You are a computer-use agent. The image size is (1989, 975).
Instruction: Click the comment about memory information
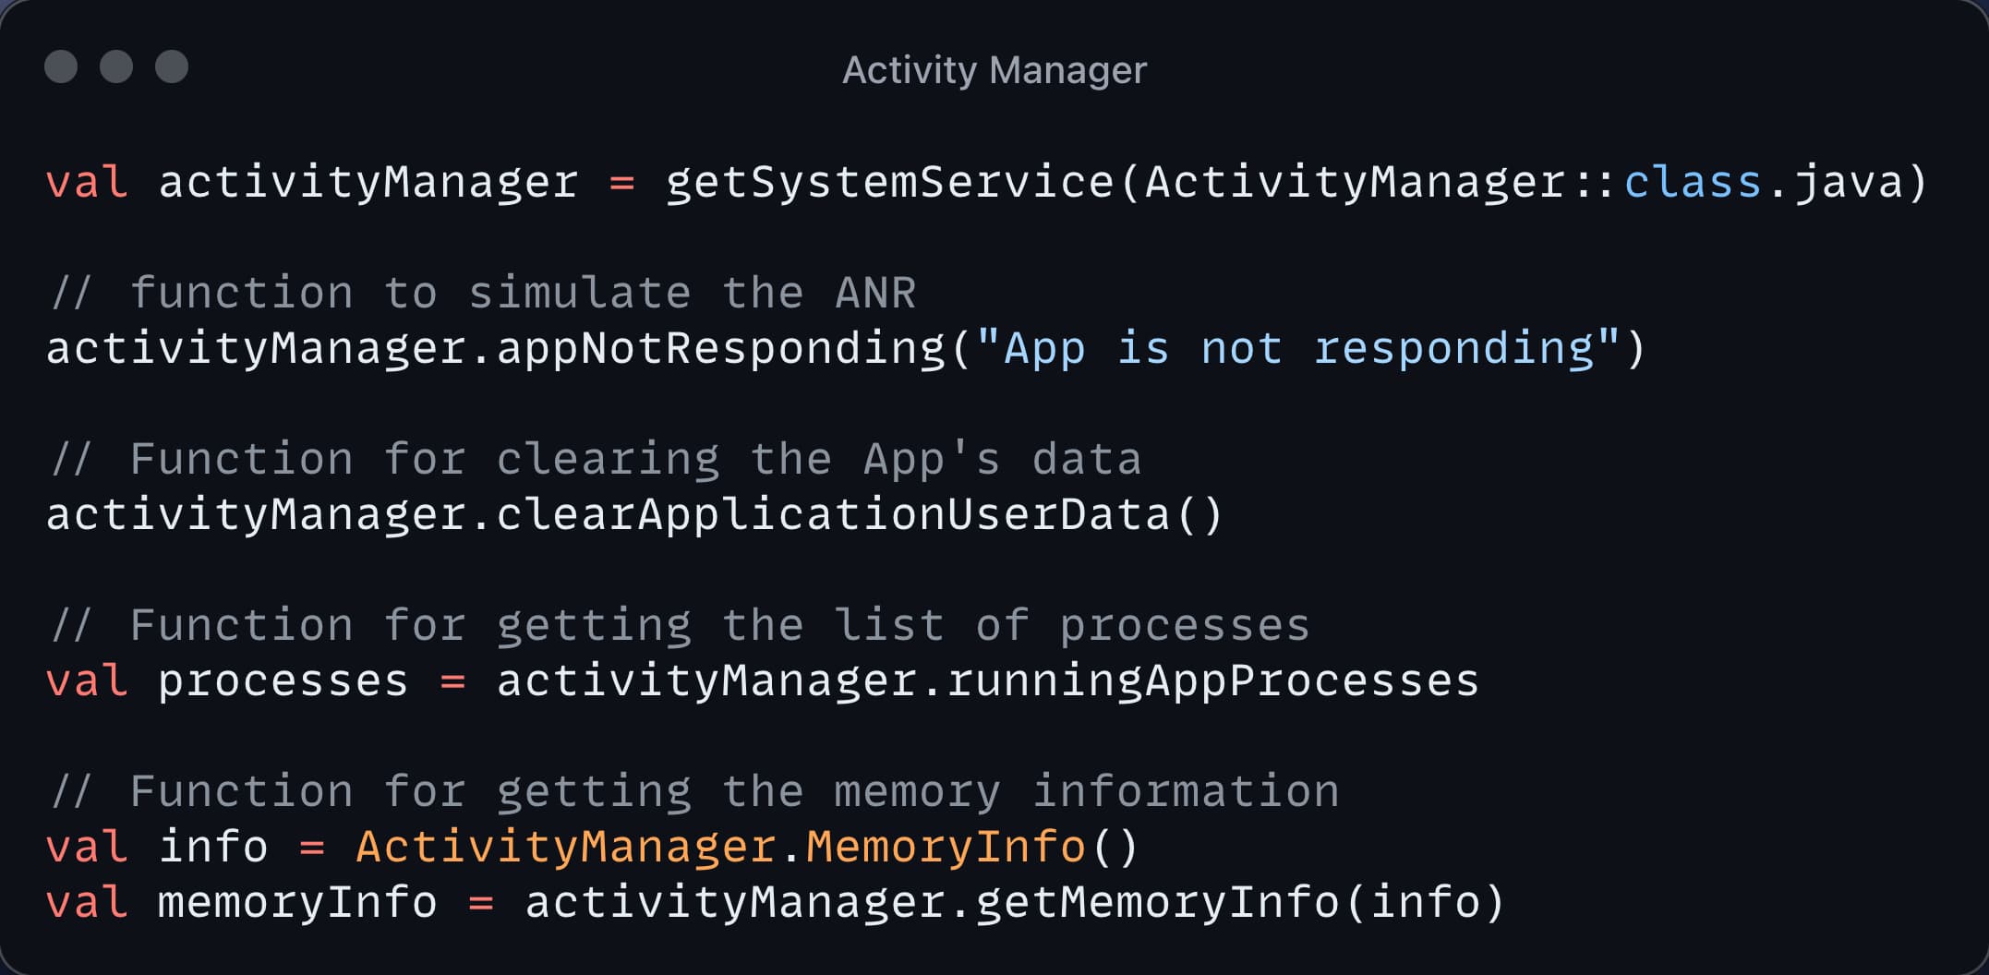coord(694,792)
